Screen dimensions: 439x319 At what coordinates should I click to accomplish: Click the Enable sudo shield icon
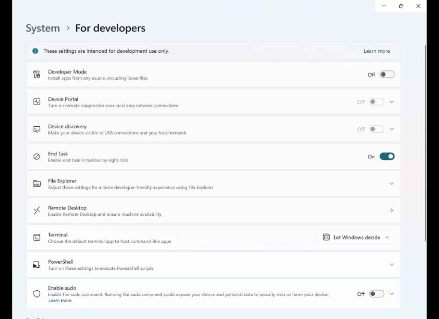click(37, 294)
